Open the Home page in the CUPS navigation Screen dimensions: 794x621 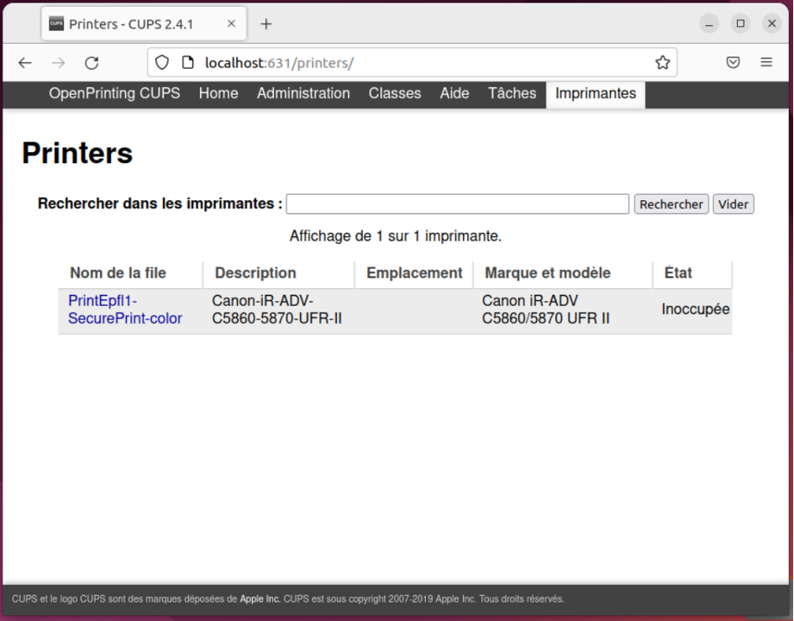point(218,93)
